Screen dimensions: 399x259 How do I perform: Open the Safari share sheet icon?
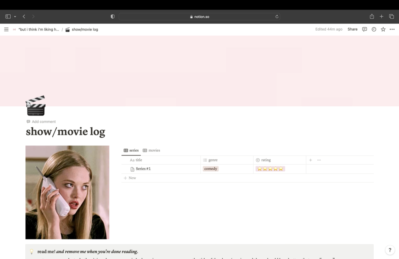coord(372,16)
